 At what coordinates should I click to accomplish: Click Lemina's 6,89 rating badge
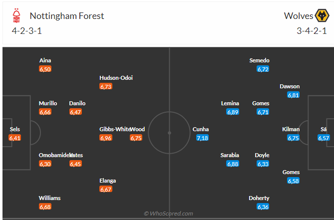[x=233, y=112]
